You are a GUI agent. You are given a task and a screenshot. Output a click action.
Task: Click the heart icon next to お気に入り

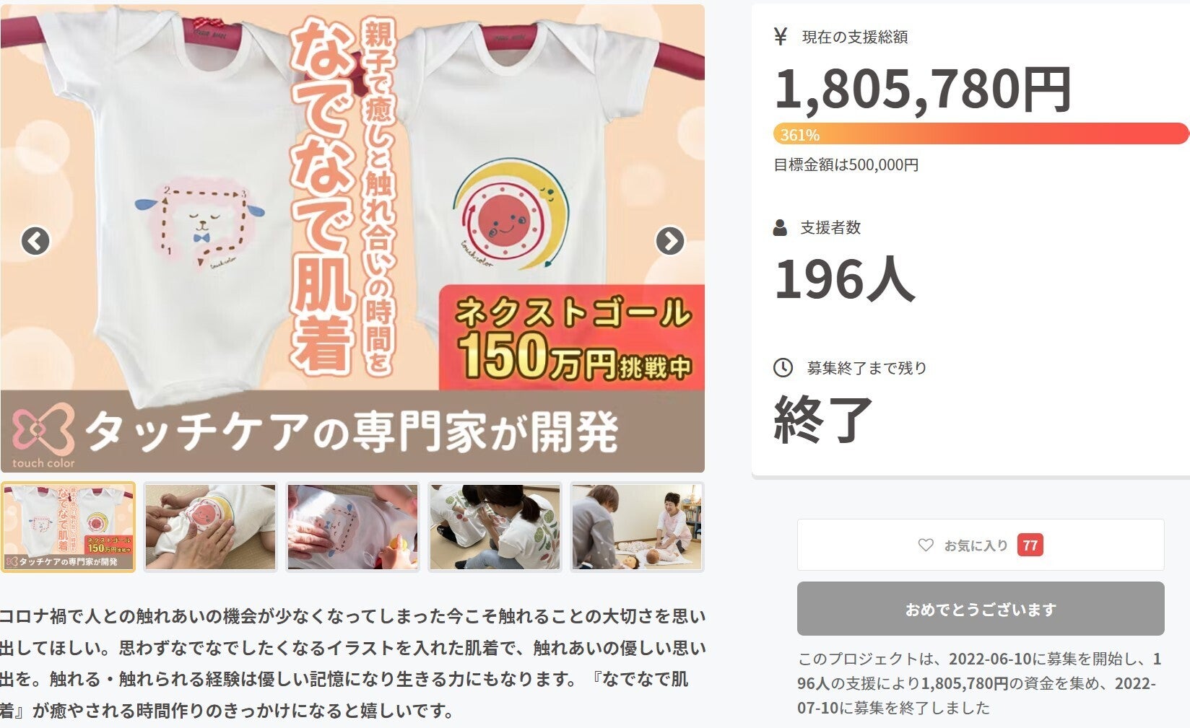click(x=926, y=545)
